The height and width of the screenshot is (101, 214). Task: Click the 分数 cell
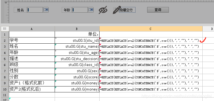pos(32,77)
